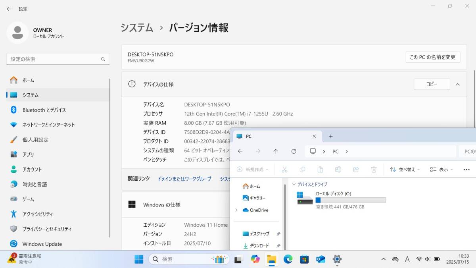This screenshot has height=268, width=476.
Task: Click the Rename icon in Explorer toolbar
Action: pyautogui.click(x=338, y=170)
